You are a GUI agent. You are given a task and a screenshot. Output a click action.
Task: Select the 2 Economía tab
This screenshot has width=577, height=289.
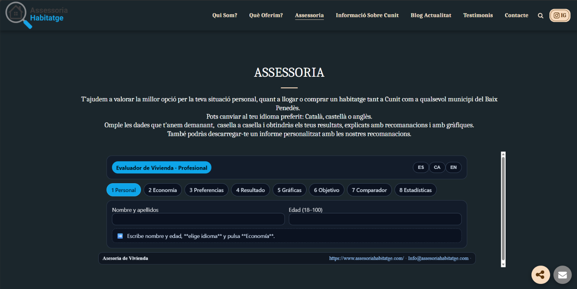tap(162, 190)
